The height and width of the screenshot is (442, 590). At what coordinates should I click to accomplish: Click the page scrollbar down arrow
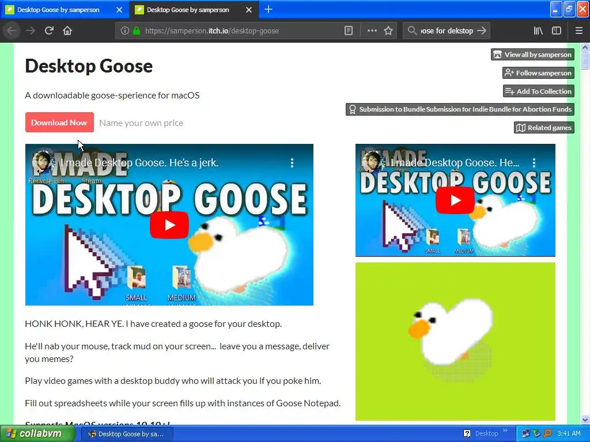585,420
